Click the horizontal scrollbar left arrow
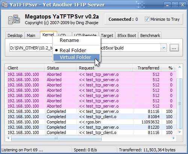 8,138
